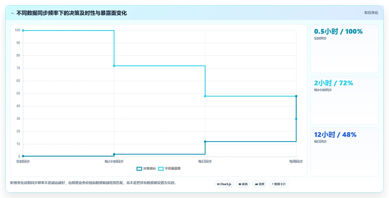Click the y-axis tick label 70

pos(18,68)
